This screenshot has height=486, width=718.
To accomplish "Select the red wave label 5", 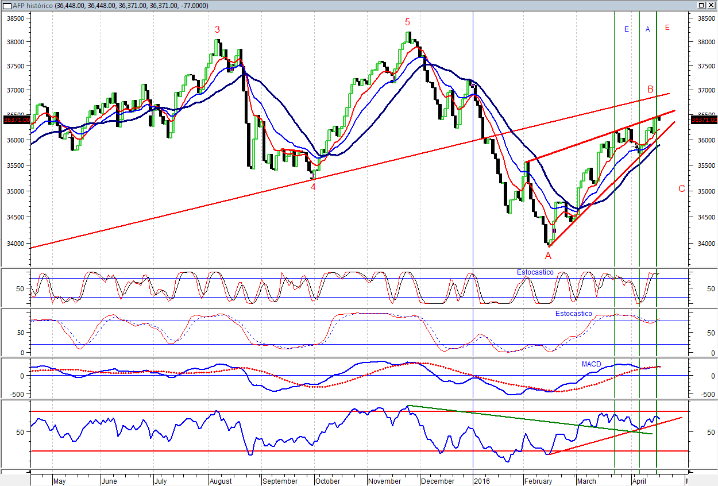I will [407, 22].
